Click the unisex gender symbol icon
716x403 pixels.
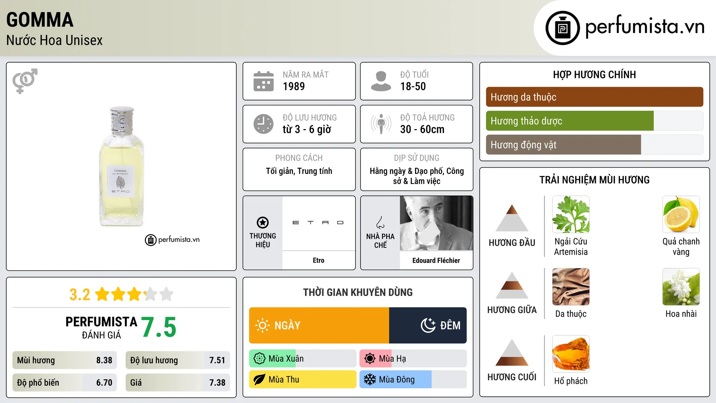coord(25,81)
